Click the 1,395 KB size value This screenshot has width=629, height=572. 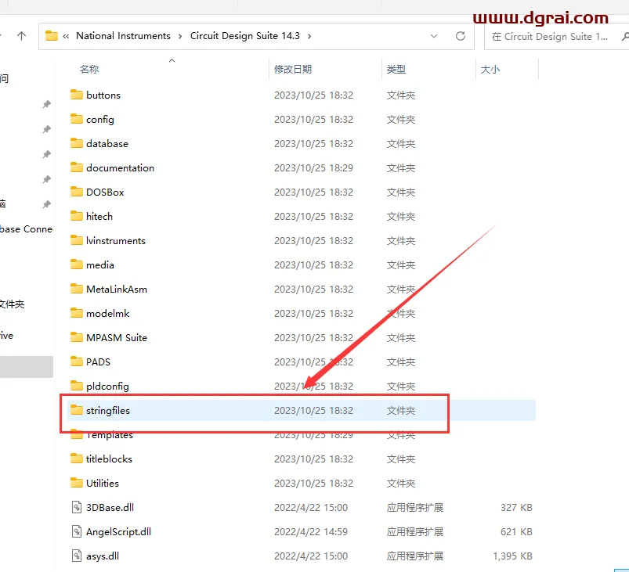tap(512, 556)
